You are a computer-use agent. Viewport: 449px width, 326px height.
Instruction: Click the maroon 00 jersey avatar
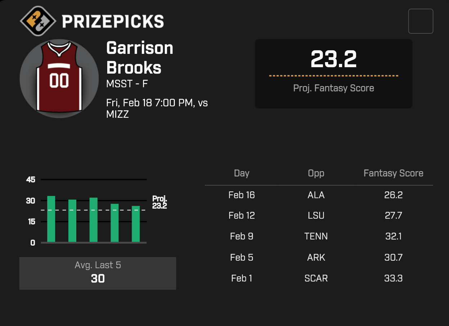click(59, 79)
